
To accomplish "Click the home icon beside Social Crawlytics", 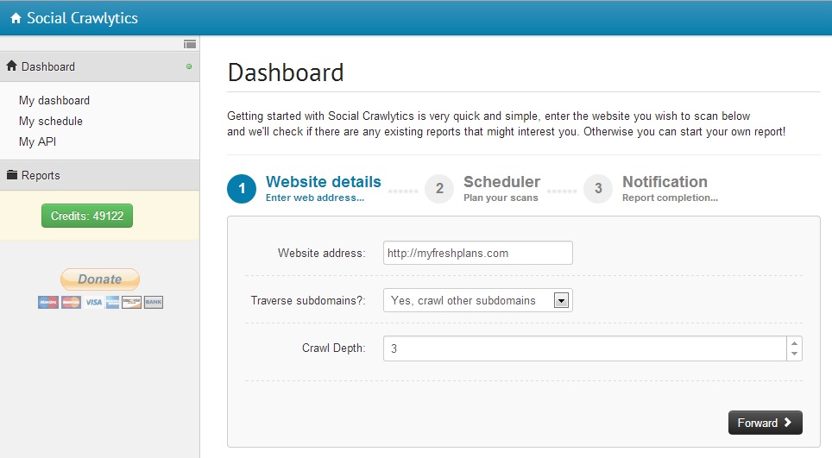I will (16, 19).
